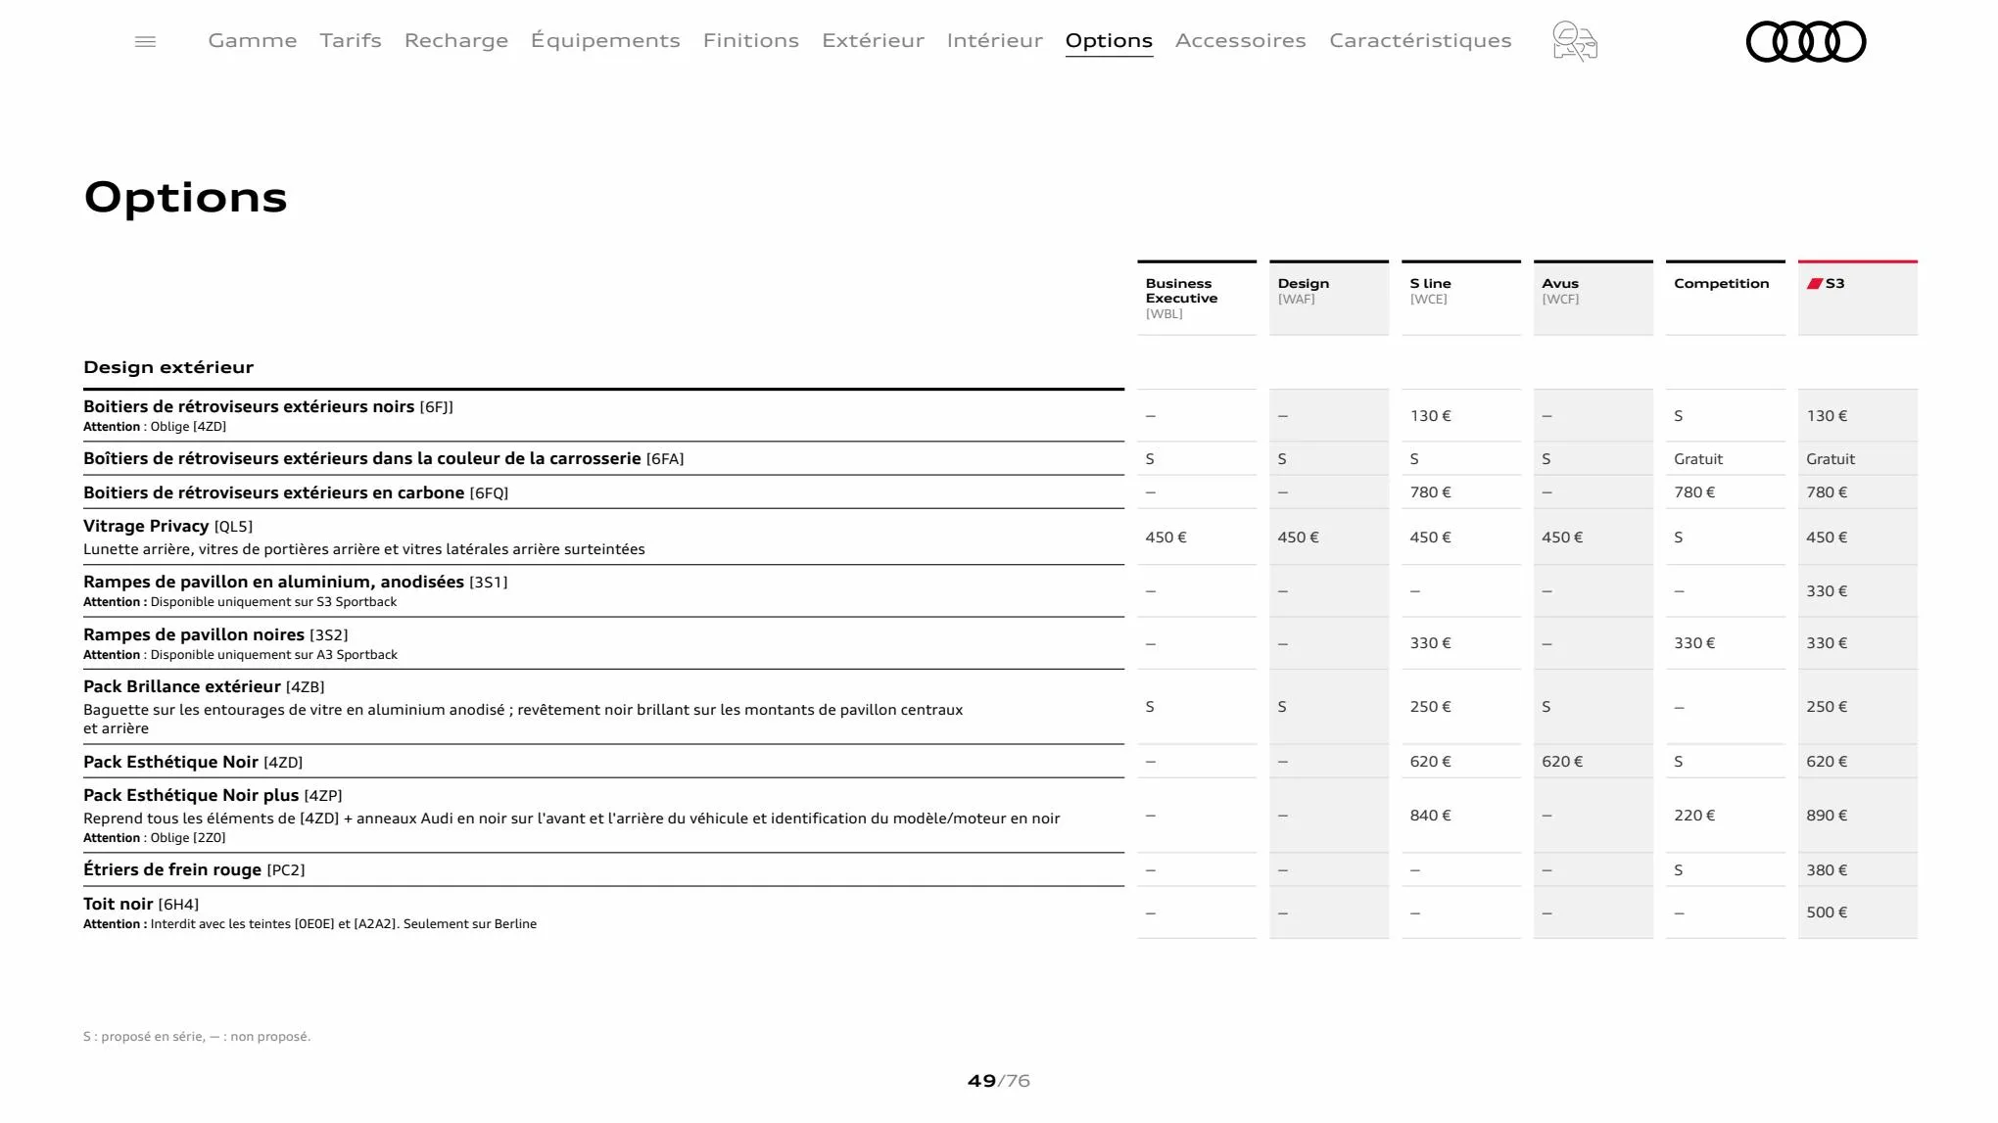
Task: Click note 'Attention : Oblige [4ZD]'
Action: [155, 427]
